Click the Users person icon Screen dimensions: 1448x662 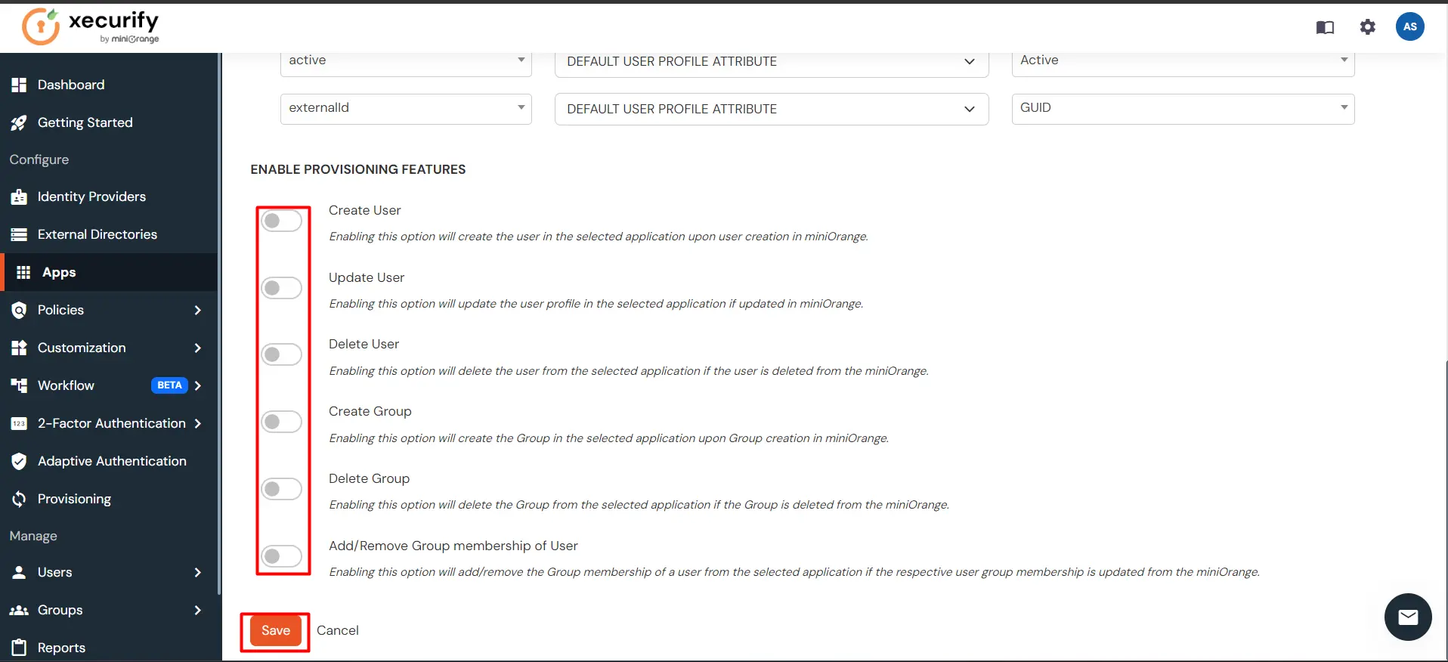19,572
